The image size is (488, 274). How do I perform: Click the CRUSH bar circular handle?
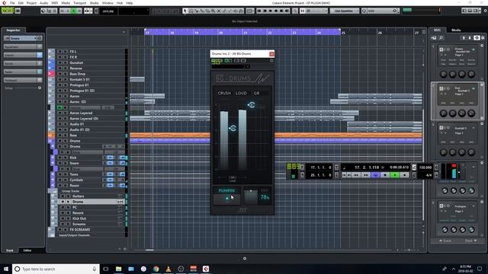coord(233,128)
